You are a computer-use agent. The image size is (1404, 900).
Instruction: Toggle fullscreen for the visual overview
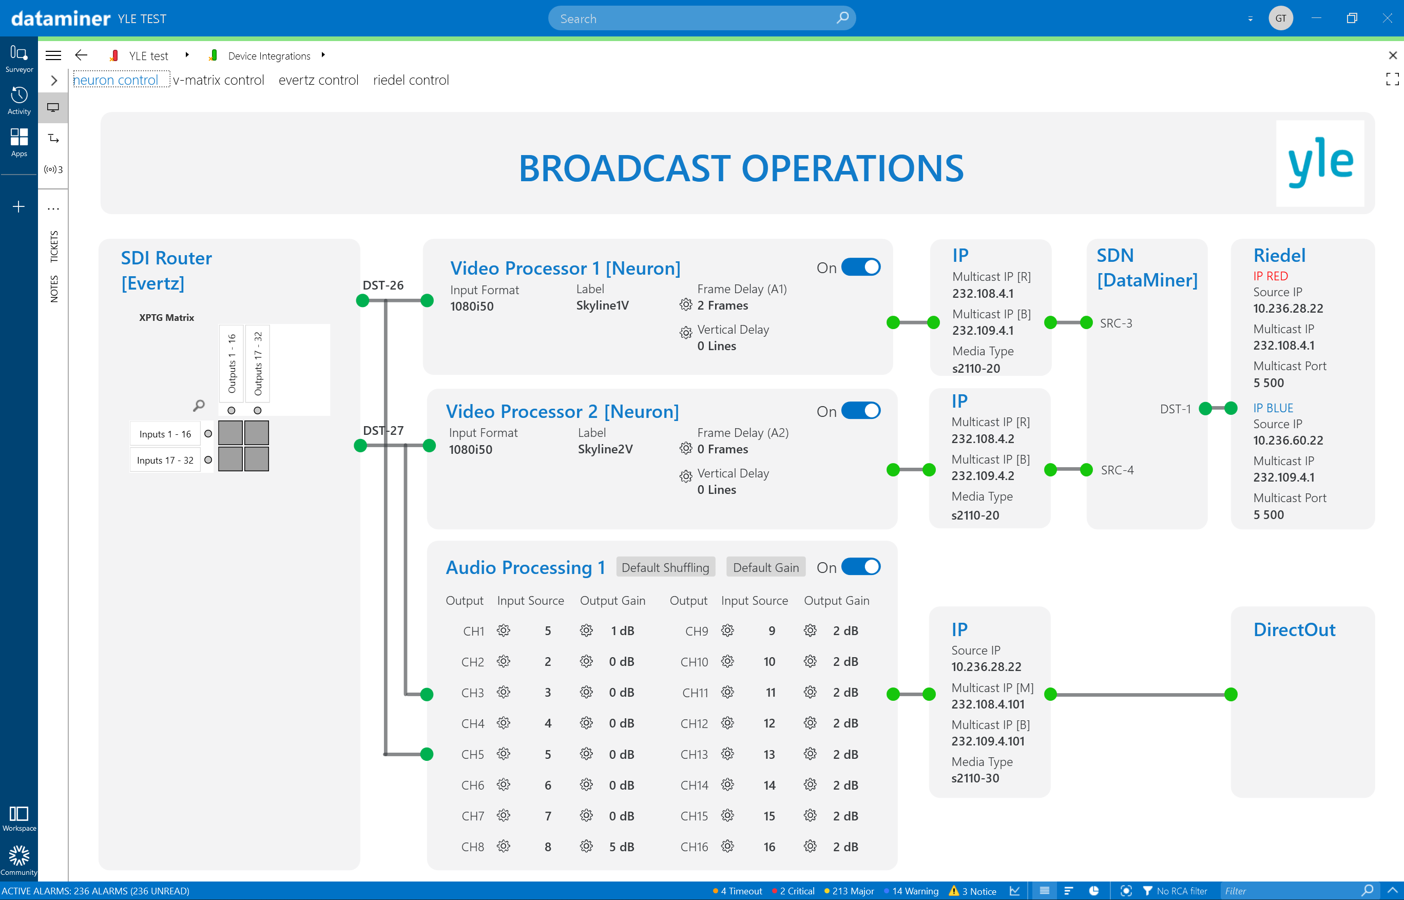[x=1392, y=79]
